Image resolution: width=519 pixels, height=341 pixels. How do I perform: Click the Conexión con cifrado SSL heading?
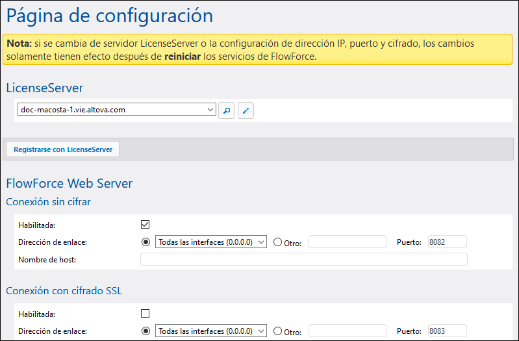click(x=64, y=291)
